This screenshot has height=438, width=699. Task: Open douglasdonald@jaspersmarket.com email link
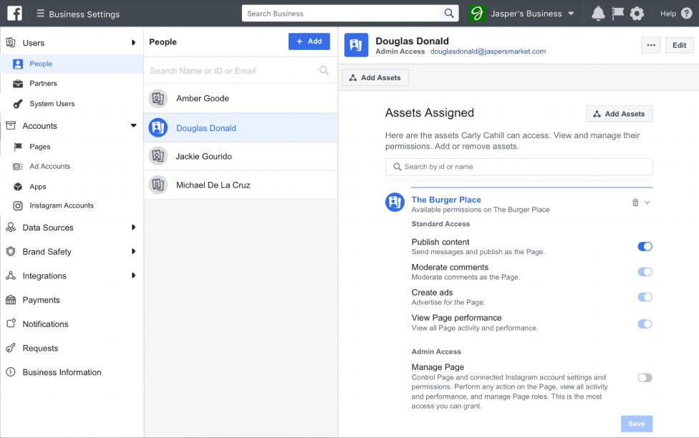coord(488,52)
